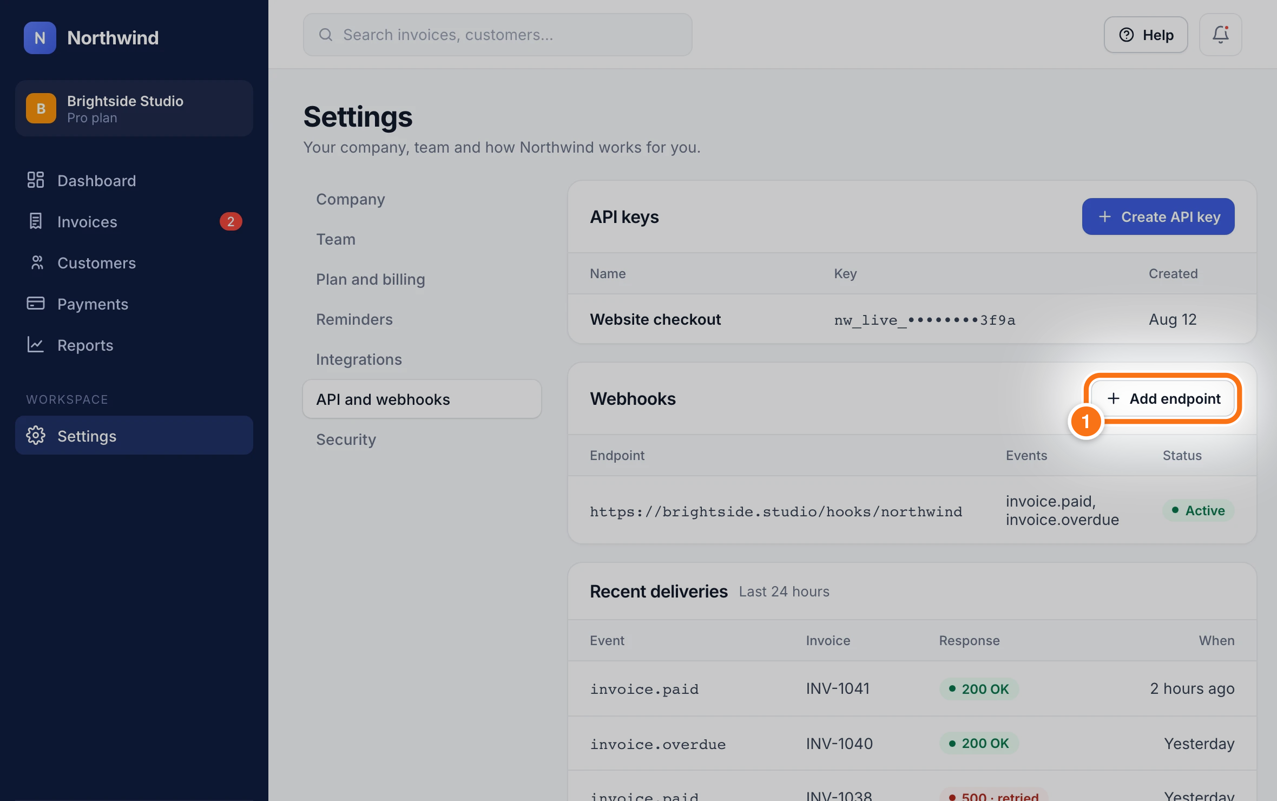
Task: Click the Help button
Action: point(1146,35)
